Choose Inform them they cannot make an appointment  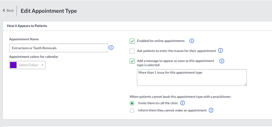pyautogui.click(x=132, y=110)
